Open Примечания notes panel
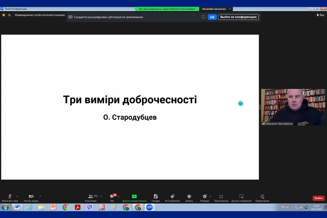 pos(262,197)
